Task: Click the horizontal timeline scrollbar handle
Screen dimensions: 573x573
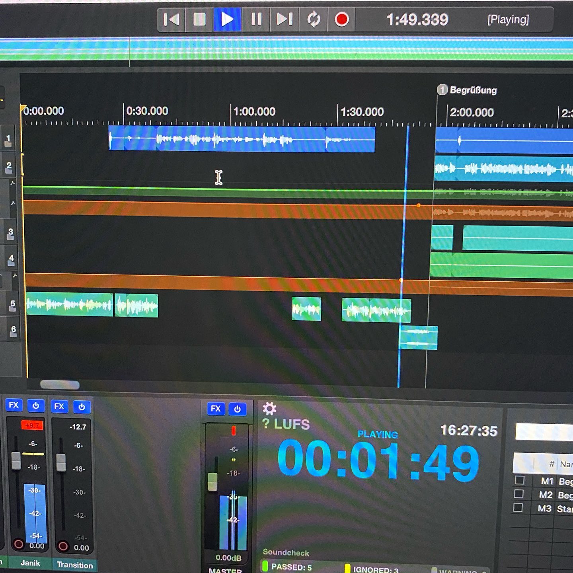Action: pos(60,384)
